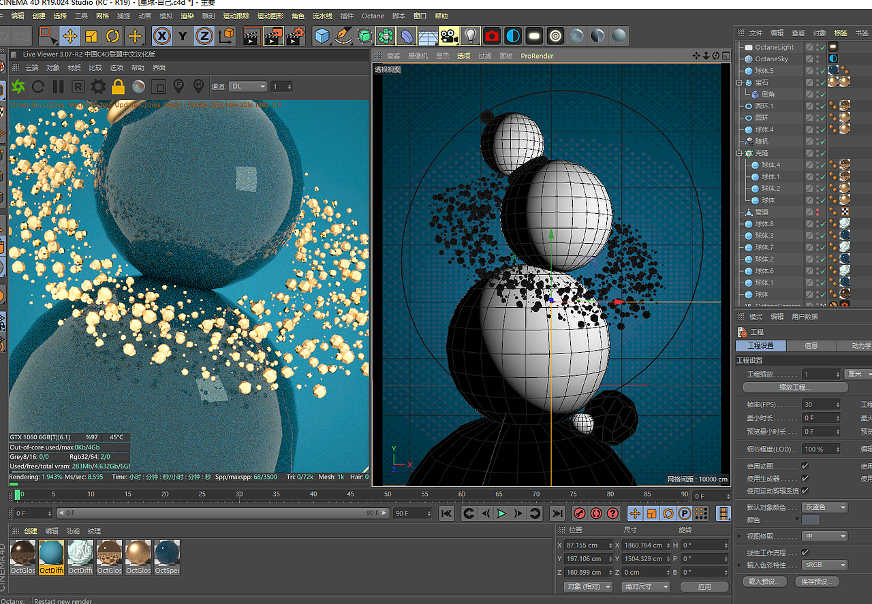Open the Octane menu

373,16
